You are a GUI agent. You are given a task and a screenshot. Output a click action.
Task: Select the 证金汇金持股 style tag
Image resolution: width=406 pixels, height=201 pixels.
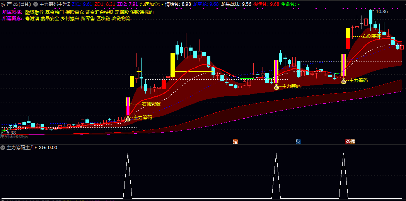click(99, 12)
